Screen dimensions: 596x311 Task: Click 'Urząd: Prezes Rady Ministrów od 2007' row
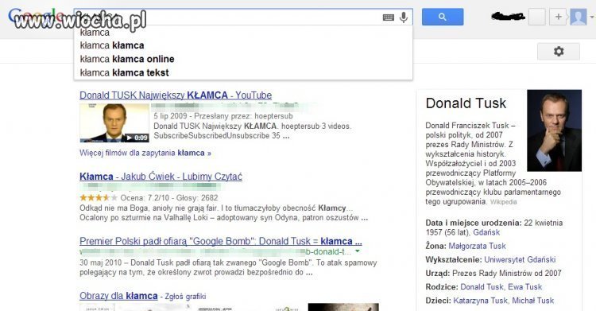[x=493, y=273]
